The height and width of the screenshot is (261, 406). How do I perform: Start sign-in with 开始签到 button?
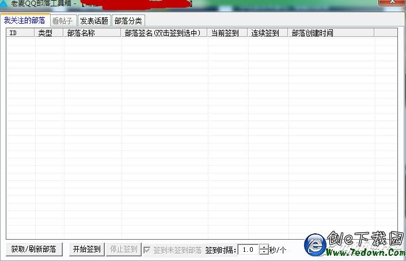[x=87, y=249]
